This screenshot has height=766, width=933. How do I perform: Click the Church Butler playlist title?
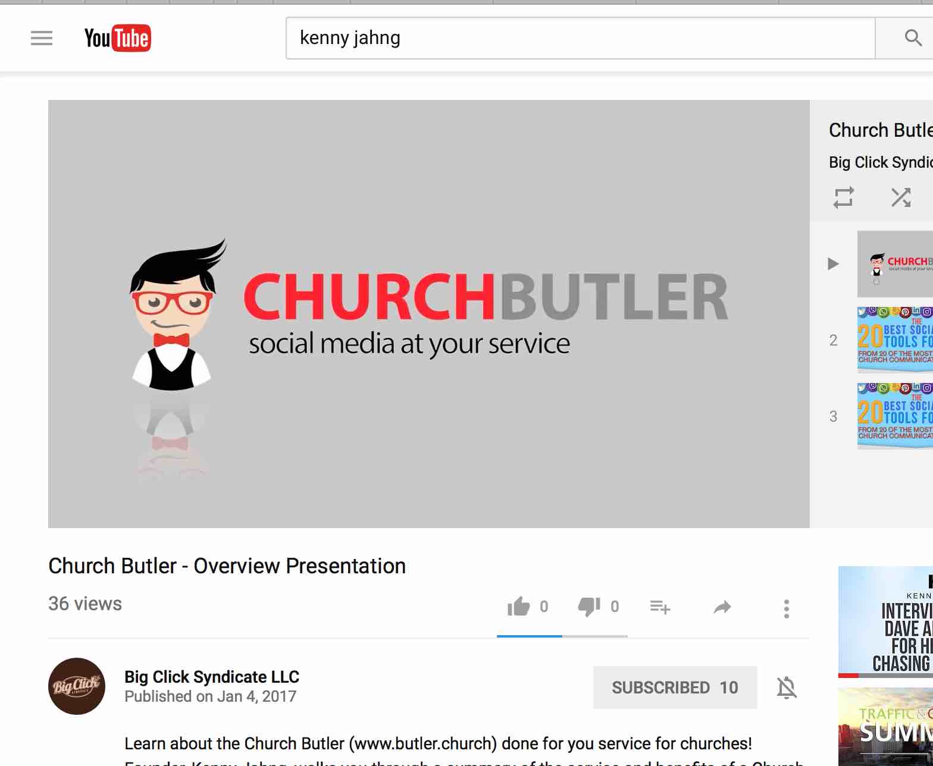pos(881,130)
